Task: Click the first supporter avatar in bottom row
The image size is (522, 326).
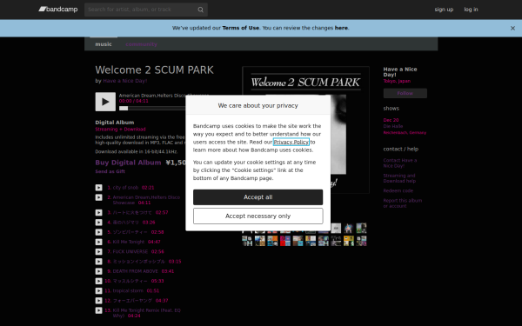Action: (x=247, y=241)
